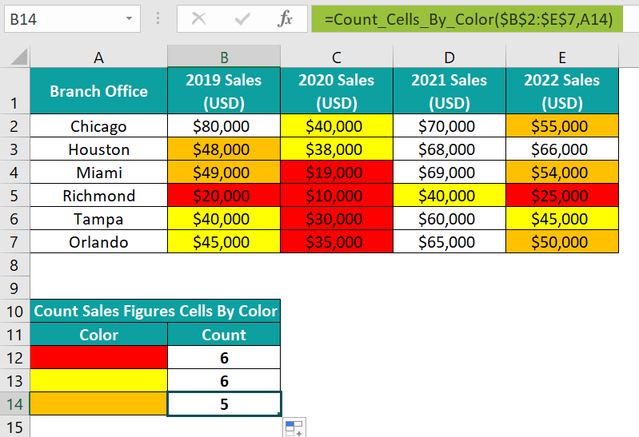Click the formula bar resize dots handle
Screen dimensions: 639x437
(x=158, y=18)
